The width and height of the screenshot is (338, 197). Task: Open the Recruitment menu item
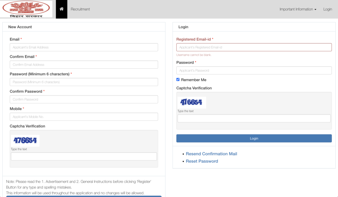coord(80,9)
